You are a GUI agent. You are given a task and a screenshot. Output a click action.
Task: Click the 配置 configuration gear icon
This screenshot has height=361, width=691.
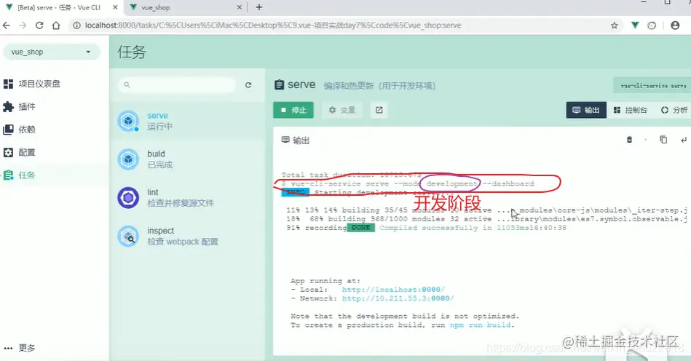click(x=8, y=152)
